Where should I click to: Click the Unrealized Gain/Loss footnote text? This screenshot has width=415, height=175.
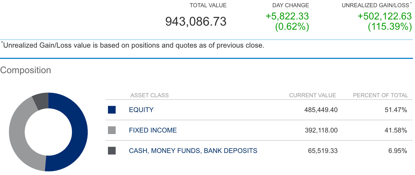tap(133, 45)
